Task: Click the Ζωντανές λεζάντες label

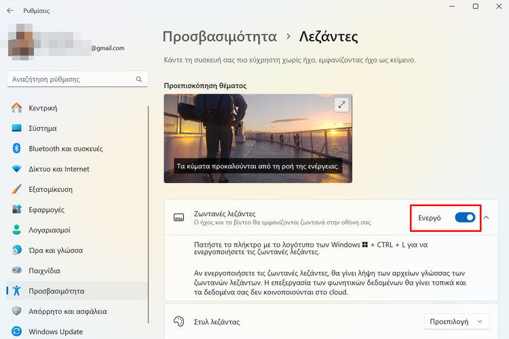Action: point(225,214)
